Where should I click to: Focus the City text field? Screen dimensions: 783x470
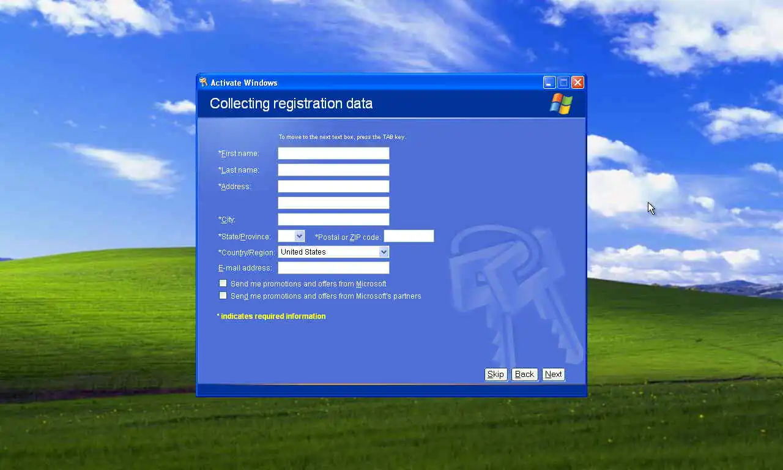click(x=333, y=220)
